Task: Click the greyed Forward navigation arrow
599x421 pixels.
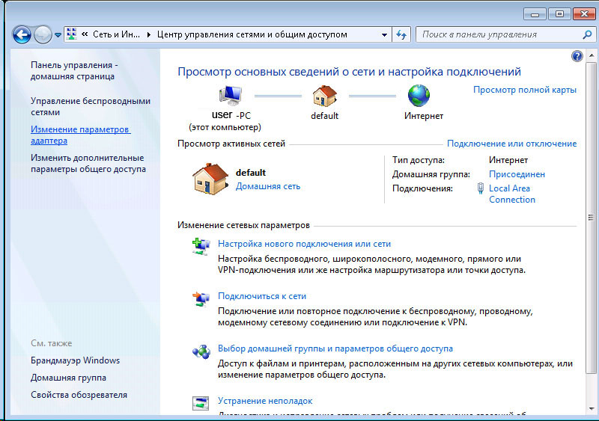Action: tap(43, 35)
